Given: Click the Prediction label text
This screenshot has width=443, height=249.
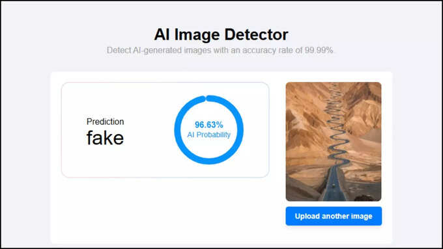Looking at the screenshot, I should tap(105, 122).
